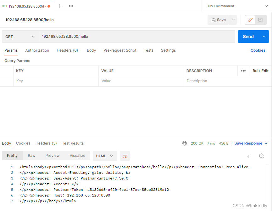Viewport: 272px width, 211px height.
Task: Click the edit request pencil icon
Action: coord(250,20)
